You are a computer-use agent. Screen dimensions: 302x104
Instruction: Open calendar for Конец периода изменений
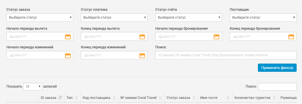(x=142, y=55)
